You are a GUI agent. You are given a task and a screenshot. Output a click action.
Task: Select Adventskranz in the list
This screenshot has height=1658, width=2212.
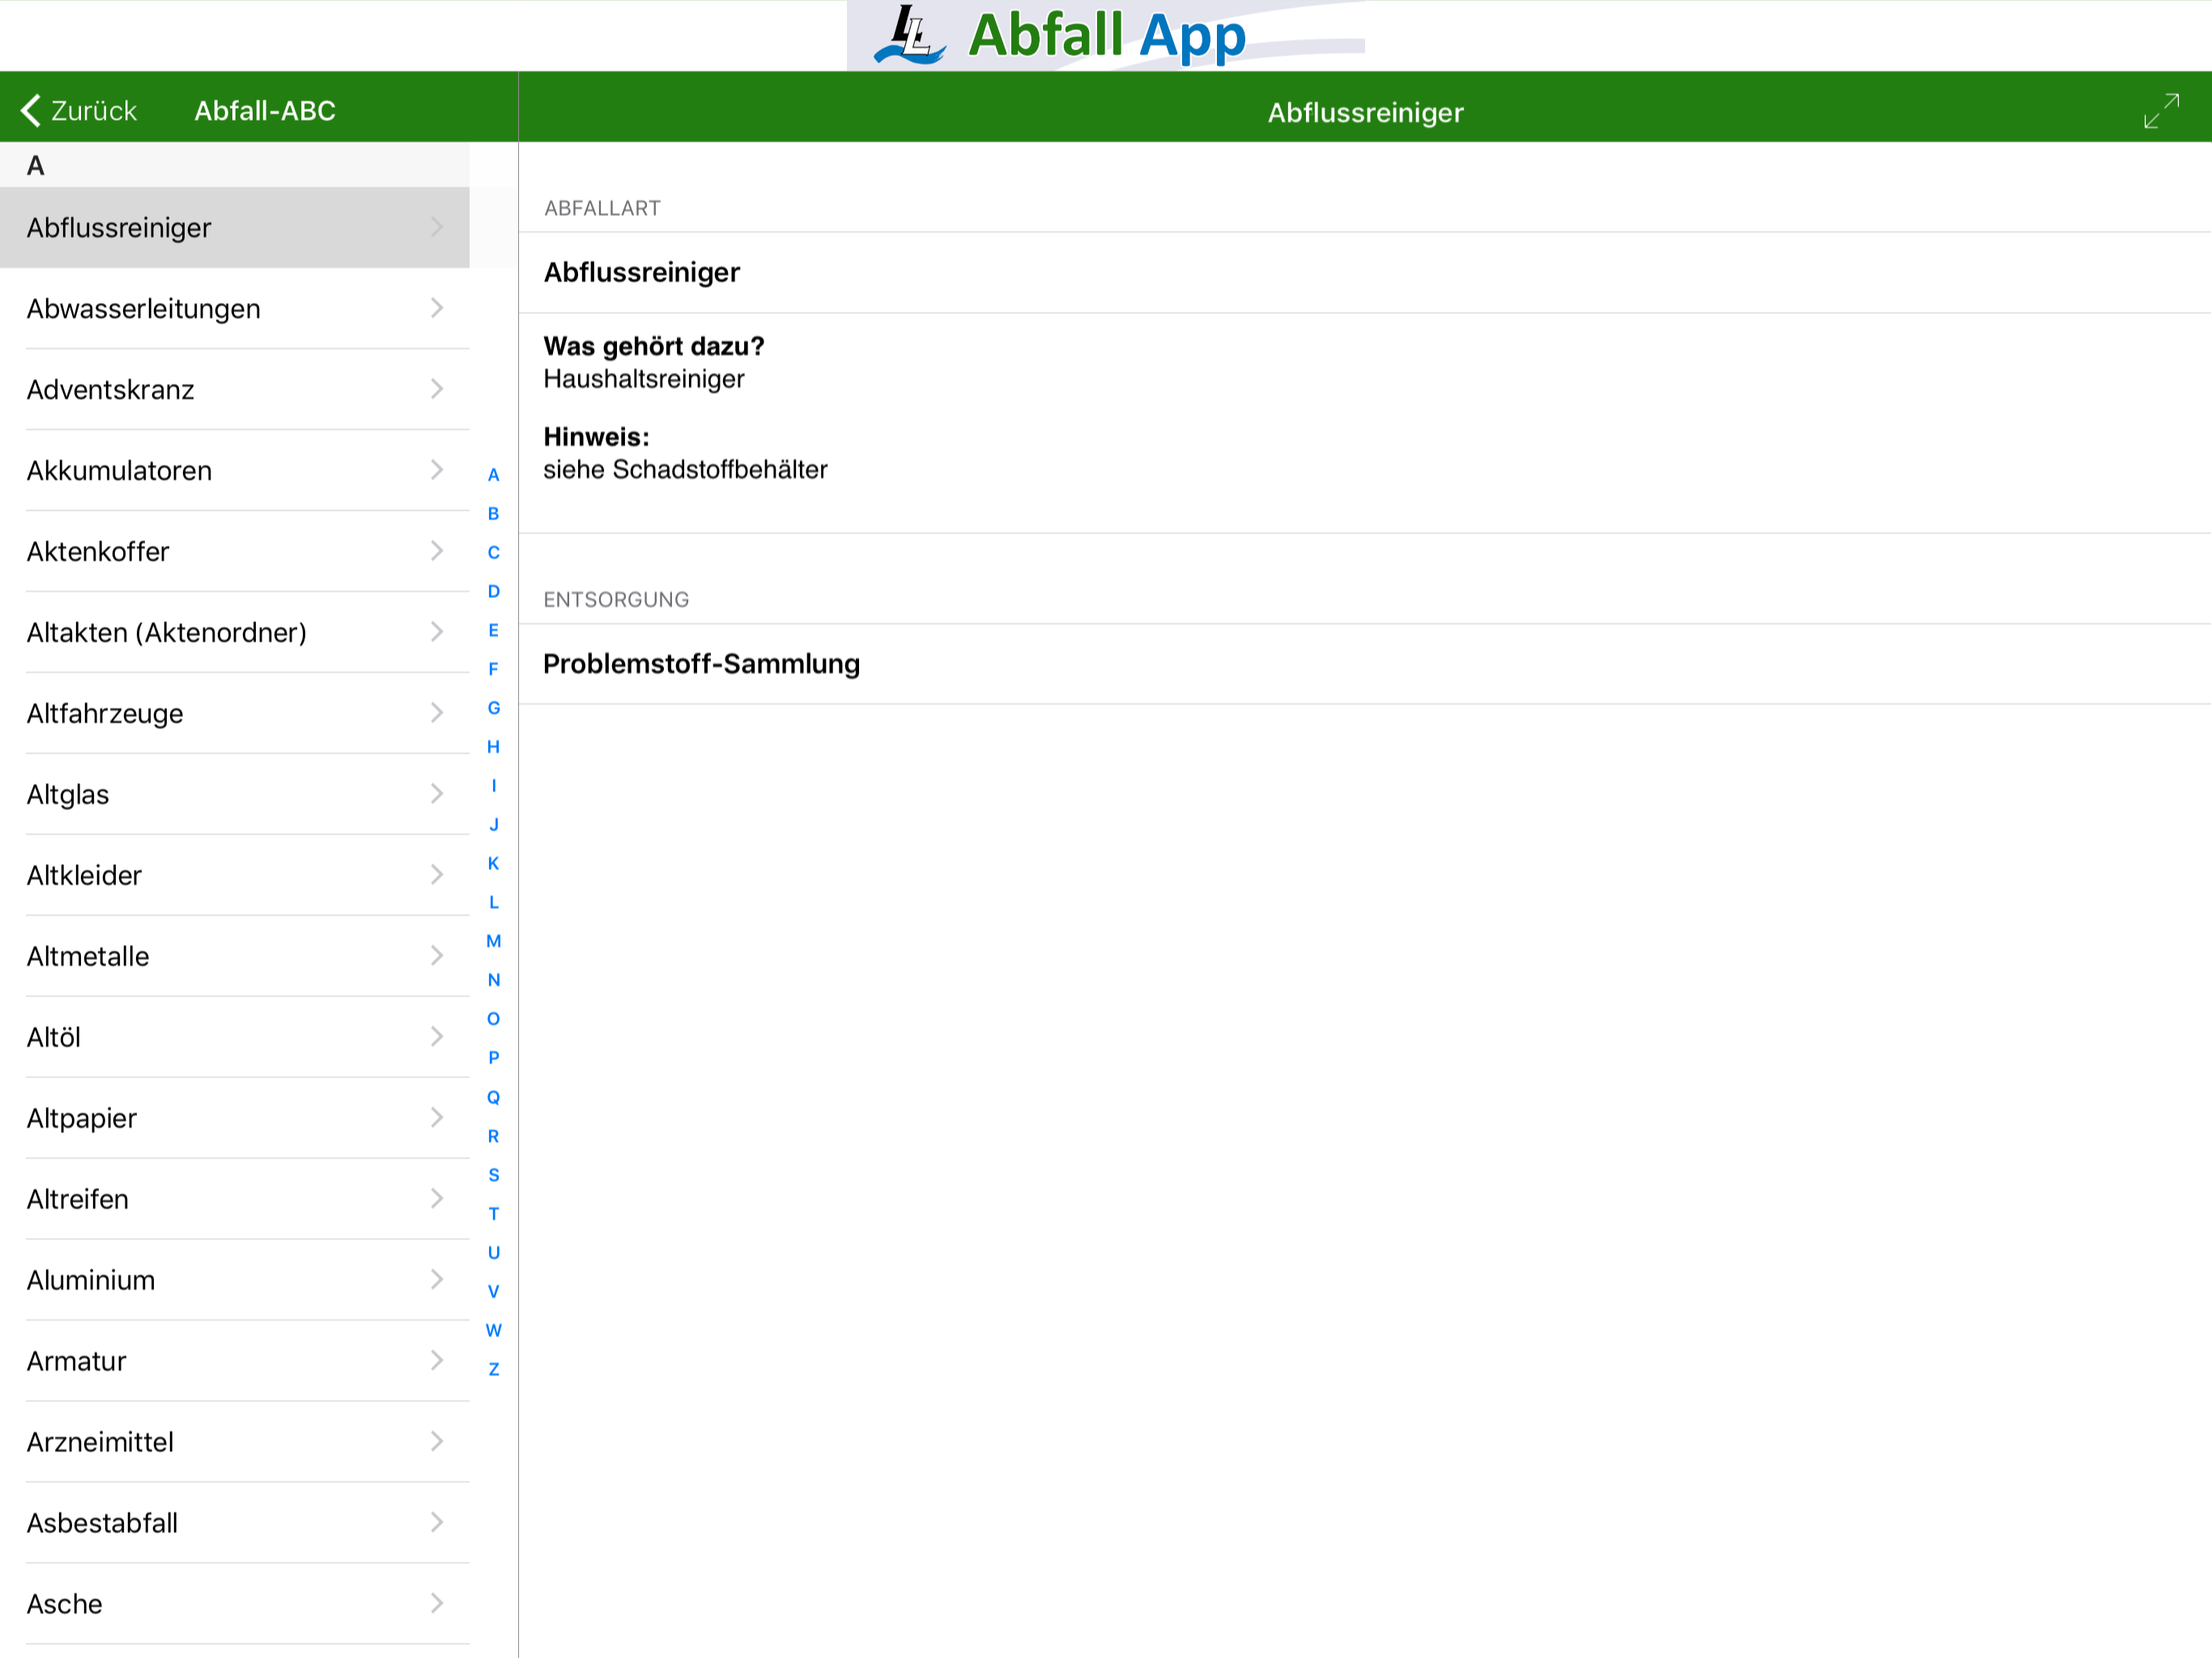tap(234, 390)
